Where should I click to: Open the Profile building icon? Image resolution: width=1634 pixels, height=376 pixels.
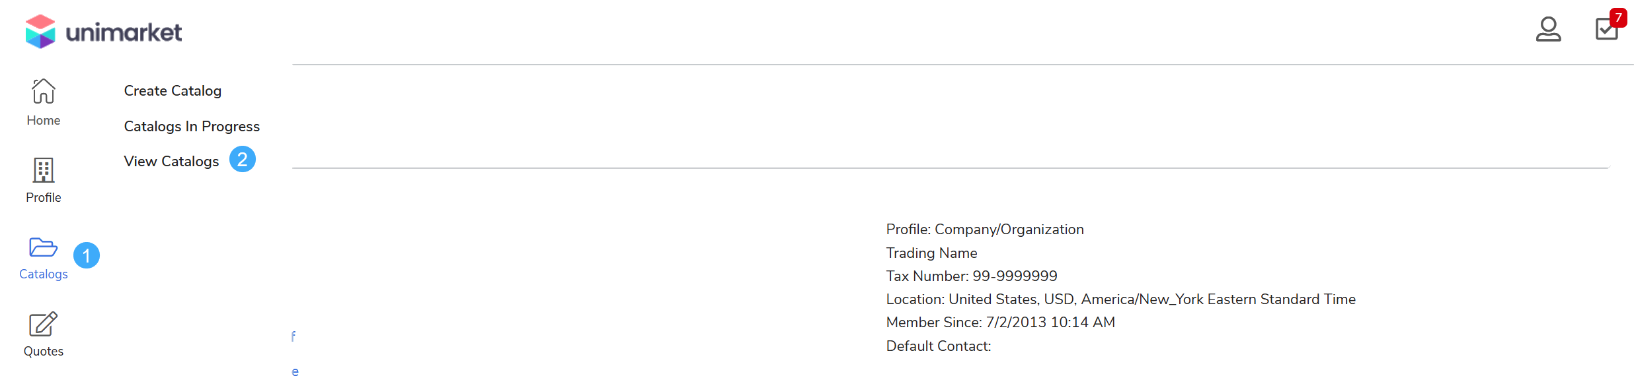click(44, 170)
